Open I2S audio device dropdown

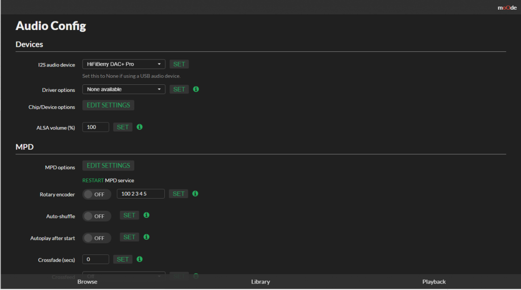pyautogui.click(x=124, y=65)
